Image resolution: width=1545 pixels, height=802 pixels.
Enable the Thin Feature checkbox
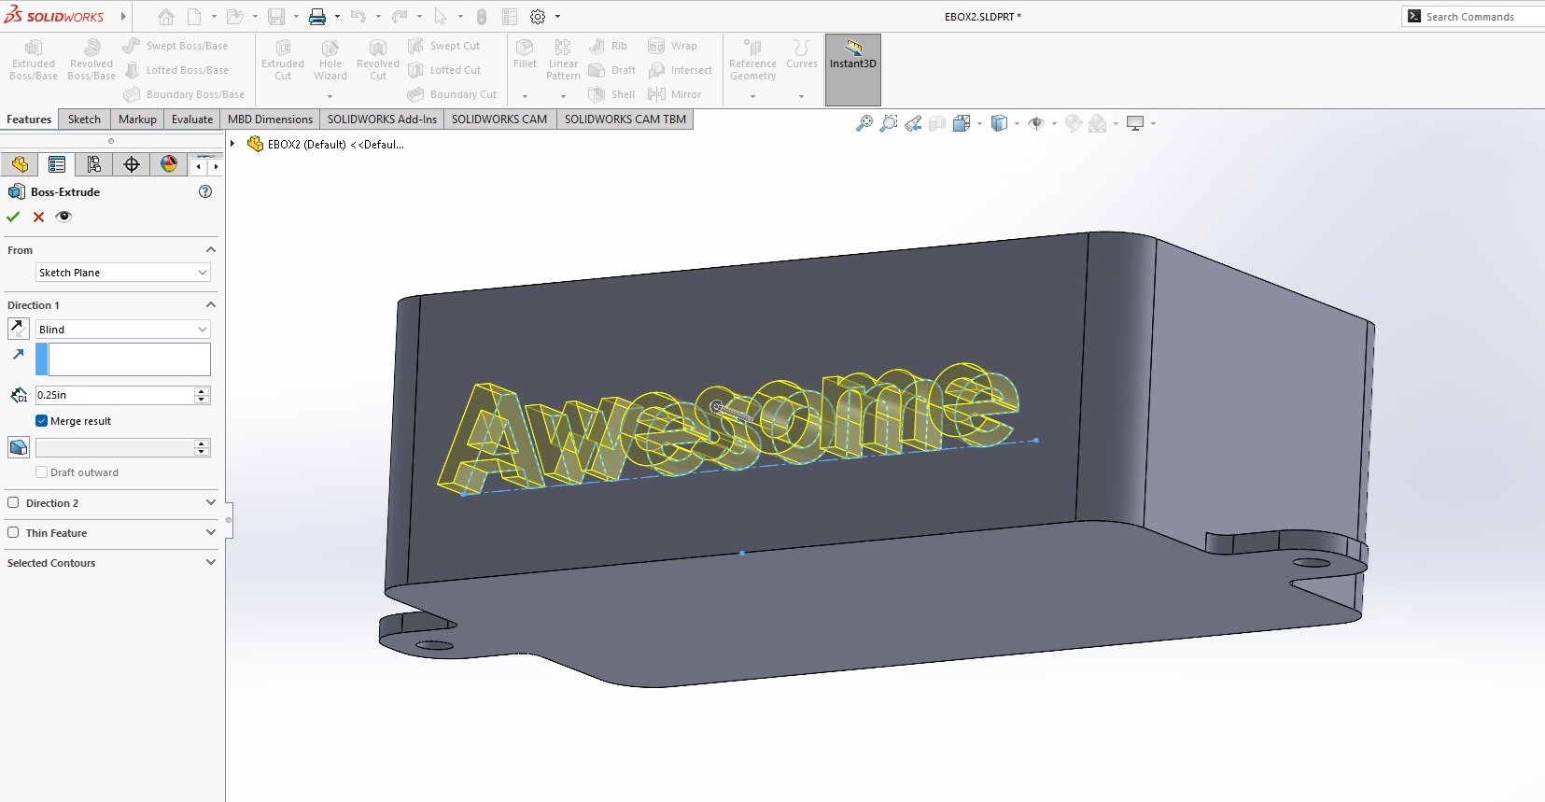[x=13, y=533]
